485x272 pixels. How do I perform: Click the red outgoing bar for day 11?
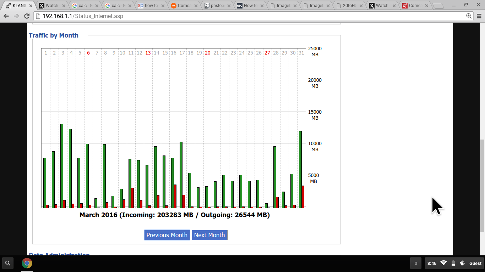coord(132,198)
